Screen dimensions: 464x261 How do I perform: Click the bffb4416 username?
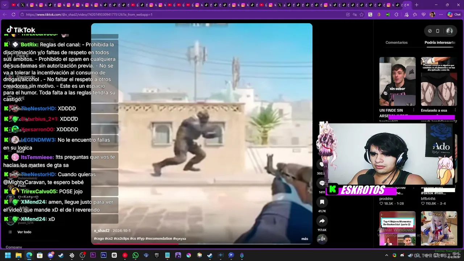428,199
